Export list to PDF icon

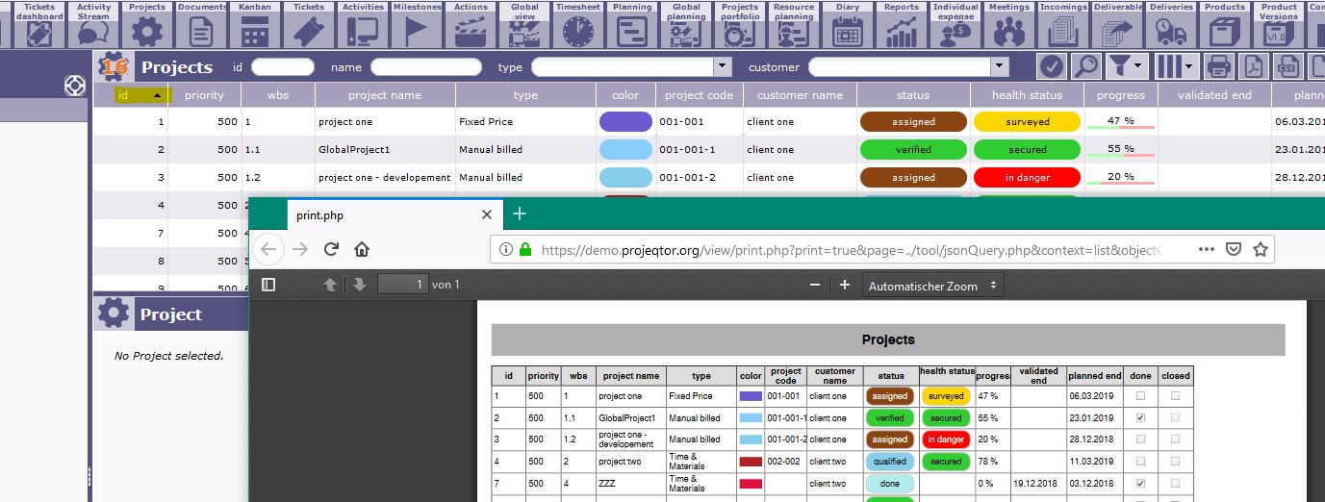pyautogui.click(x=1253, y=66)
